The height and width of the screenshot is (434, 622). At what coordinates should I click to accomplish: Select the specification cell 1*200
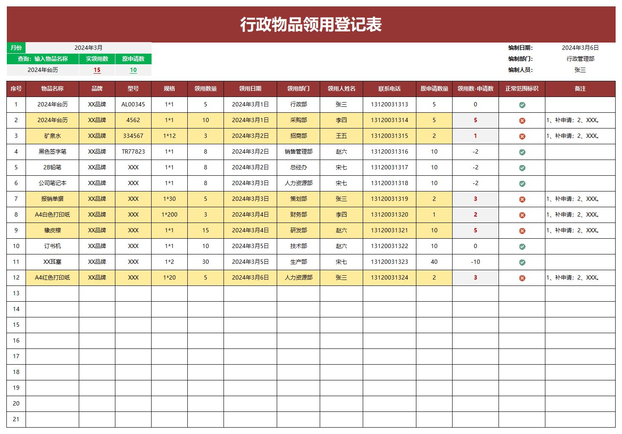tap(169, 214)
